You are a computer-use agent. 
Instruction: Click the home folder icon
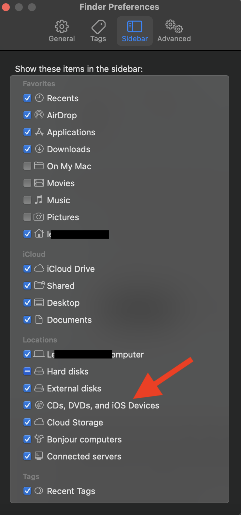click(39, 234)
